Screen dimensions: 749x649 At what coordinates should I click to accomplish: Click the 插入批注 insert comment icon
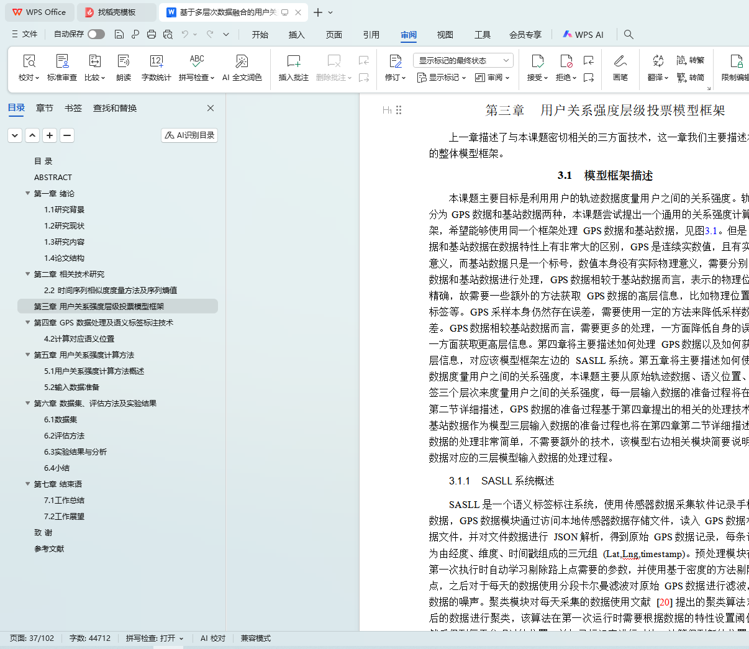(x=293, y=61)
